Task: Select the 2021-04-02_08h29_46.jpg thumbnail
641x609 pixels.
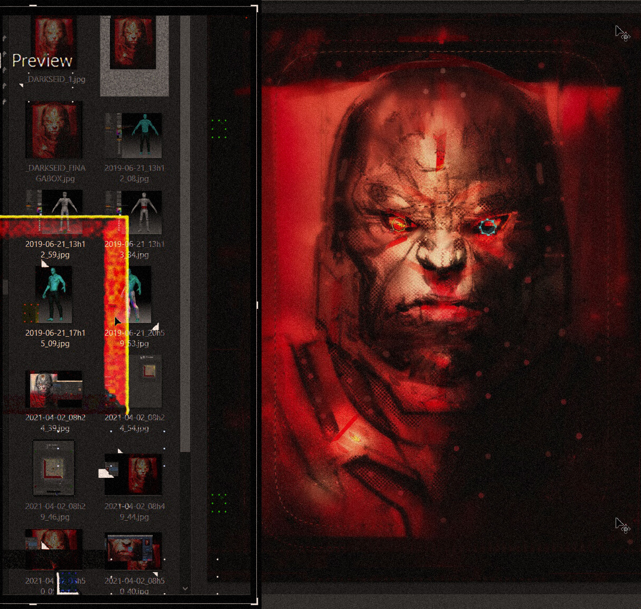Action: click(x=54, y=468)
